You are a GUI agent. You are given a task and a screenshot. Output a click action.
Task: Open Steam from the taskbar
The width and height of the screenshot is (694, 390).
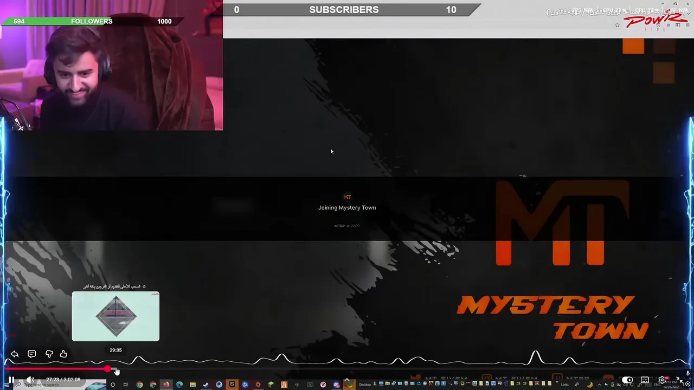[x=205, y=385]
